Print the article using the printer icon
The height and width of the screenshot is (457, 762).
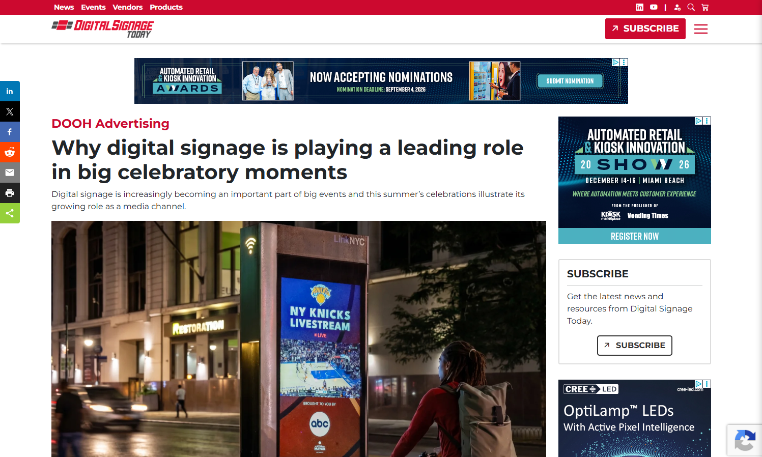pos(10,193)
